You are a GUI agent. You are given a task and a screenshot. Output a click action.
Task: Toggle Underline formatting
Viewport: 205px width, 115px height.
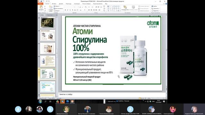click(70, 10)
